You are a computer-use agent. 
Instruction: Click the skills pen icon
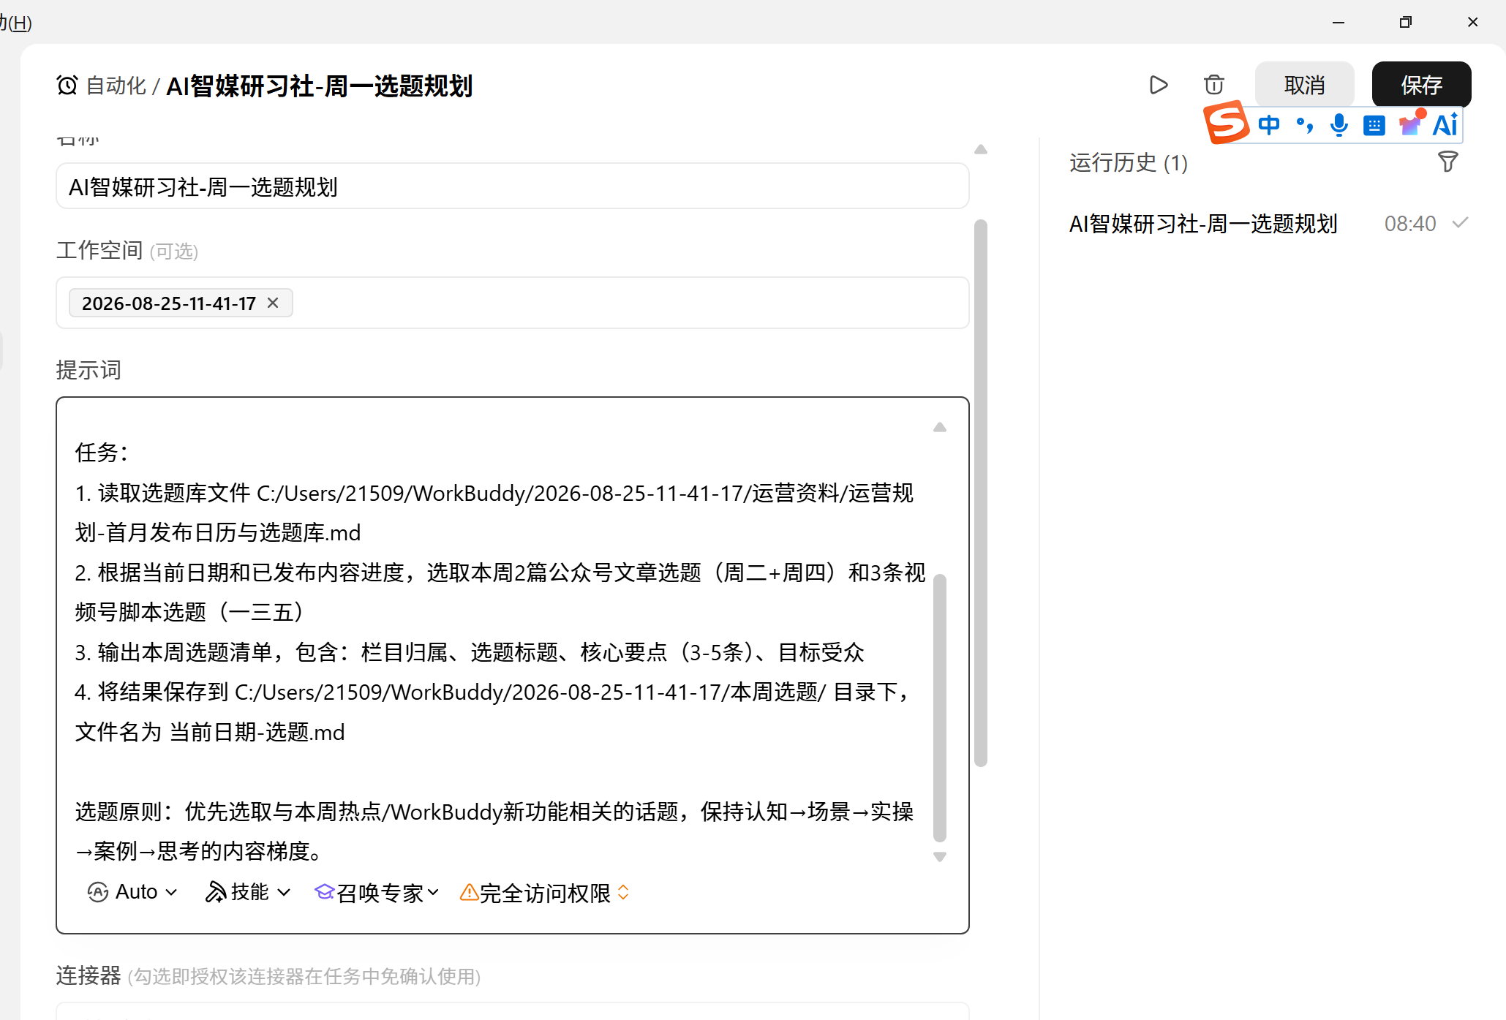point(215,892)
